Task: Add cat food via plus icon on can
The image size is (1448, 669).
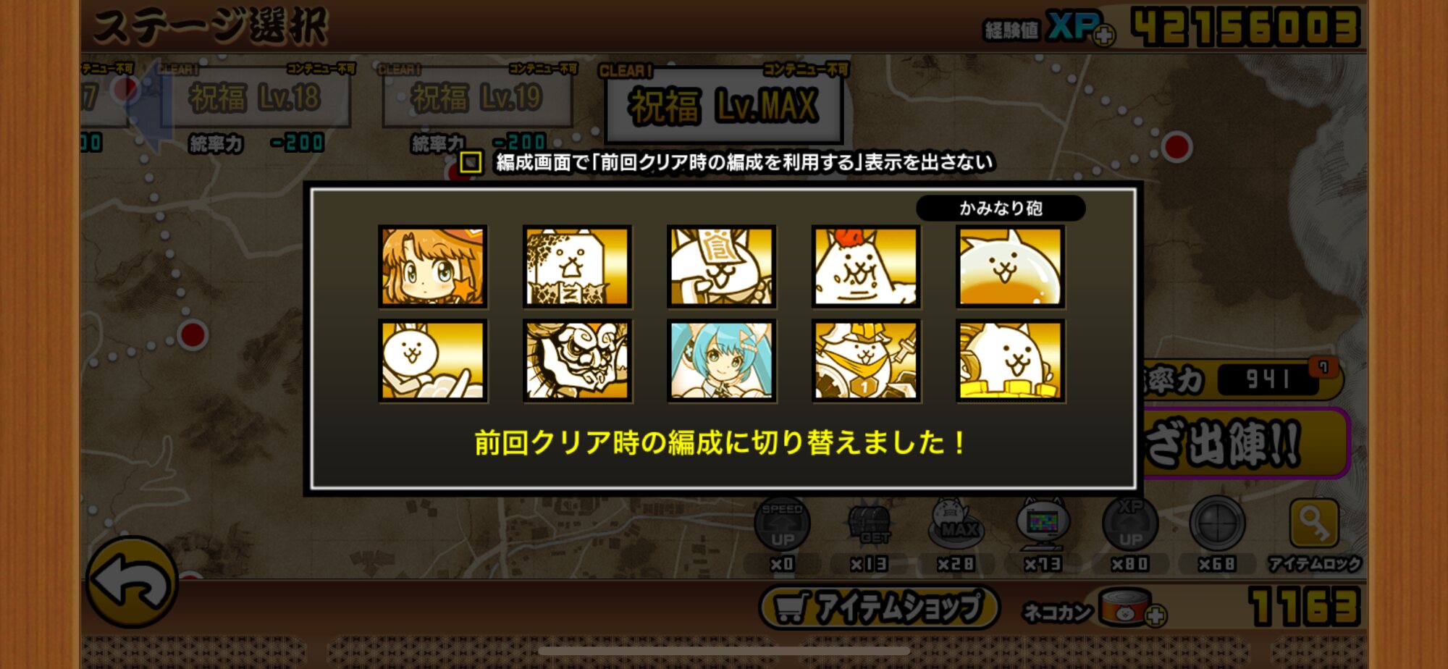Action: tap(1156, 615)
